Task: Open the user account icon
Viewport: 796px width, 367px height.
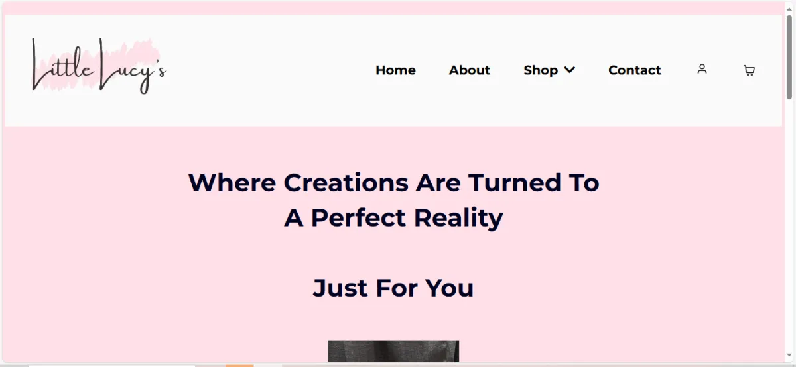Action: (x=702, y=69)
